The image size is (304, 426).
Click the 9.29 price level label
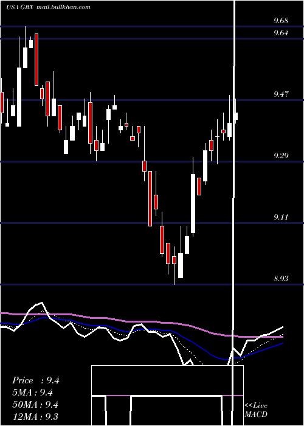[281, 156]
